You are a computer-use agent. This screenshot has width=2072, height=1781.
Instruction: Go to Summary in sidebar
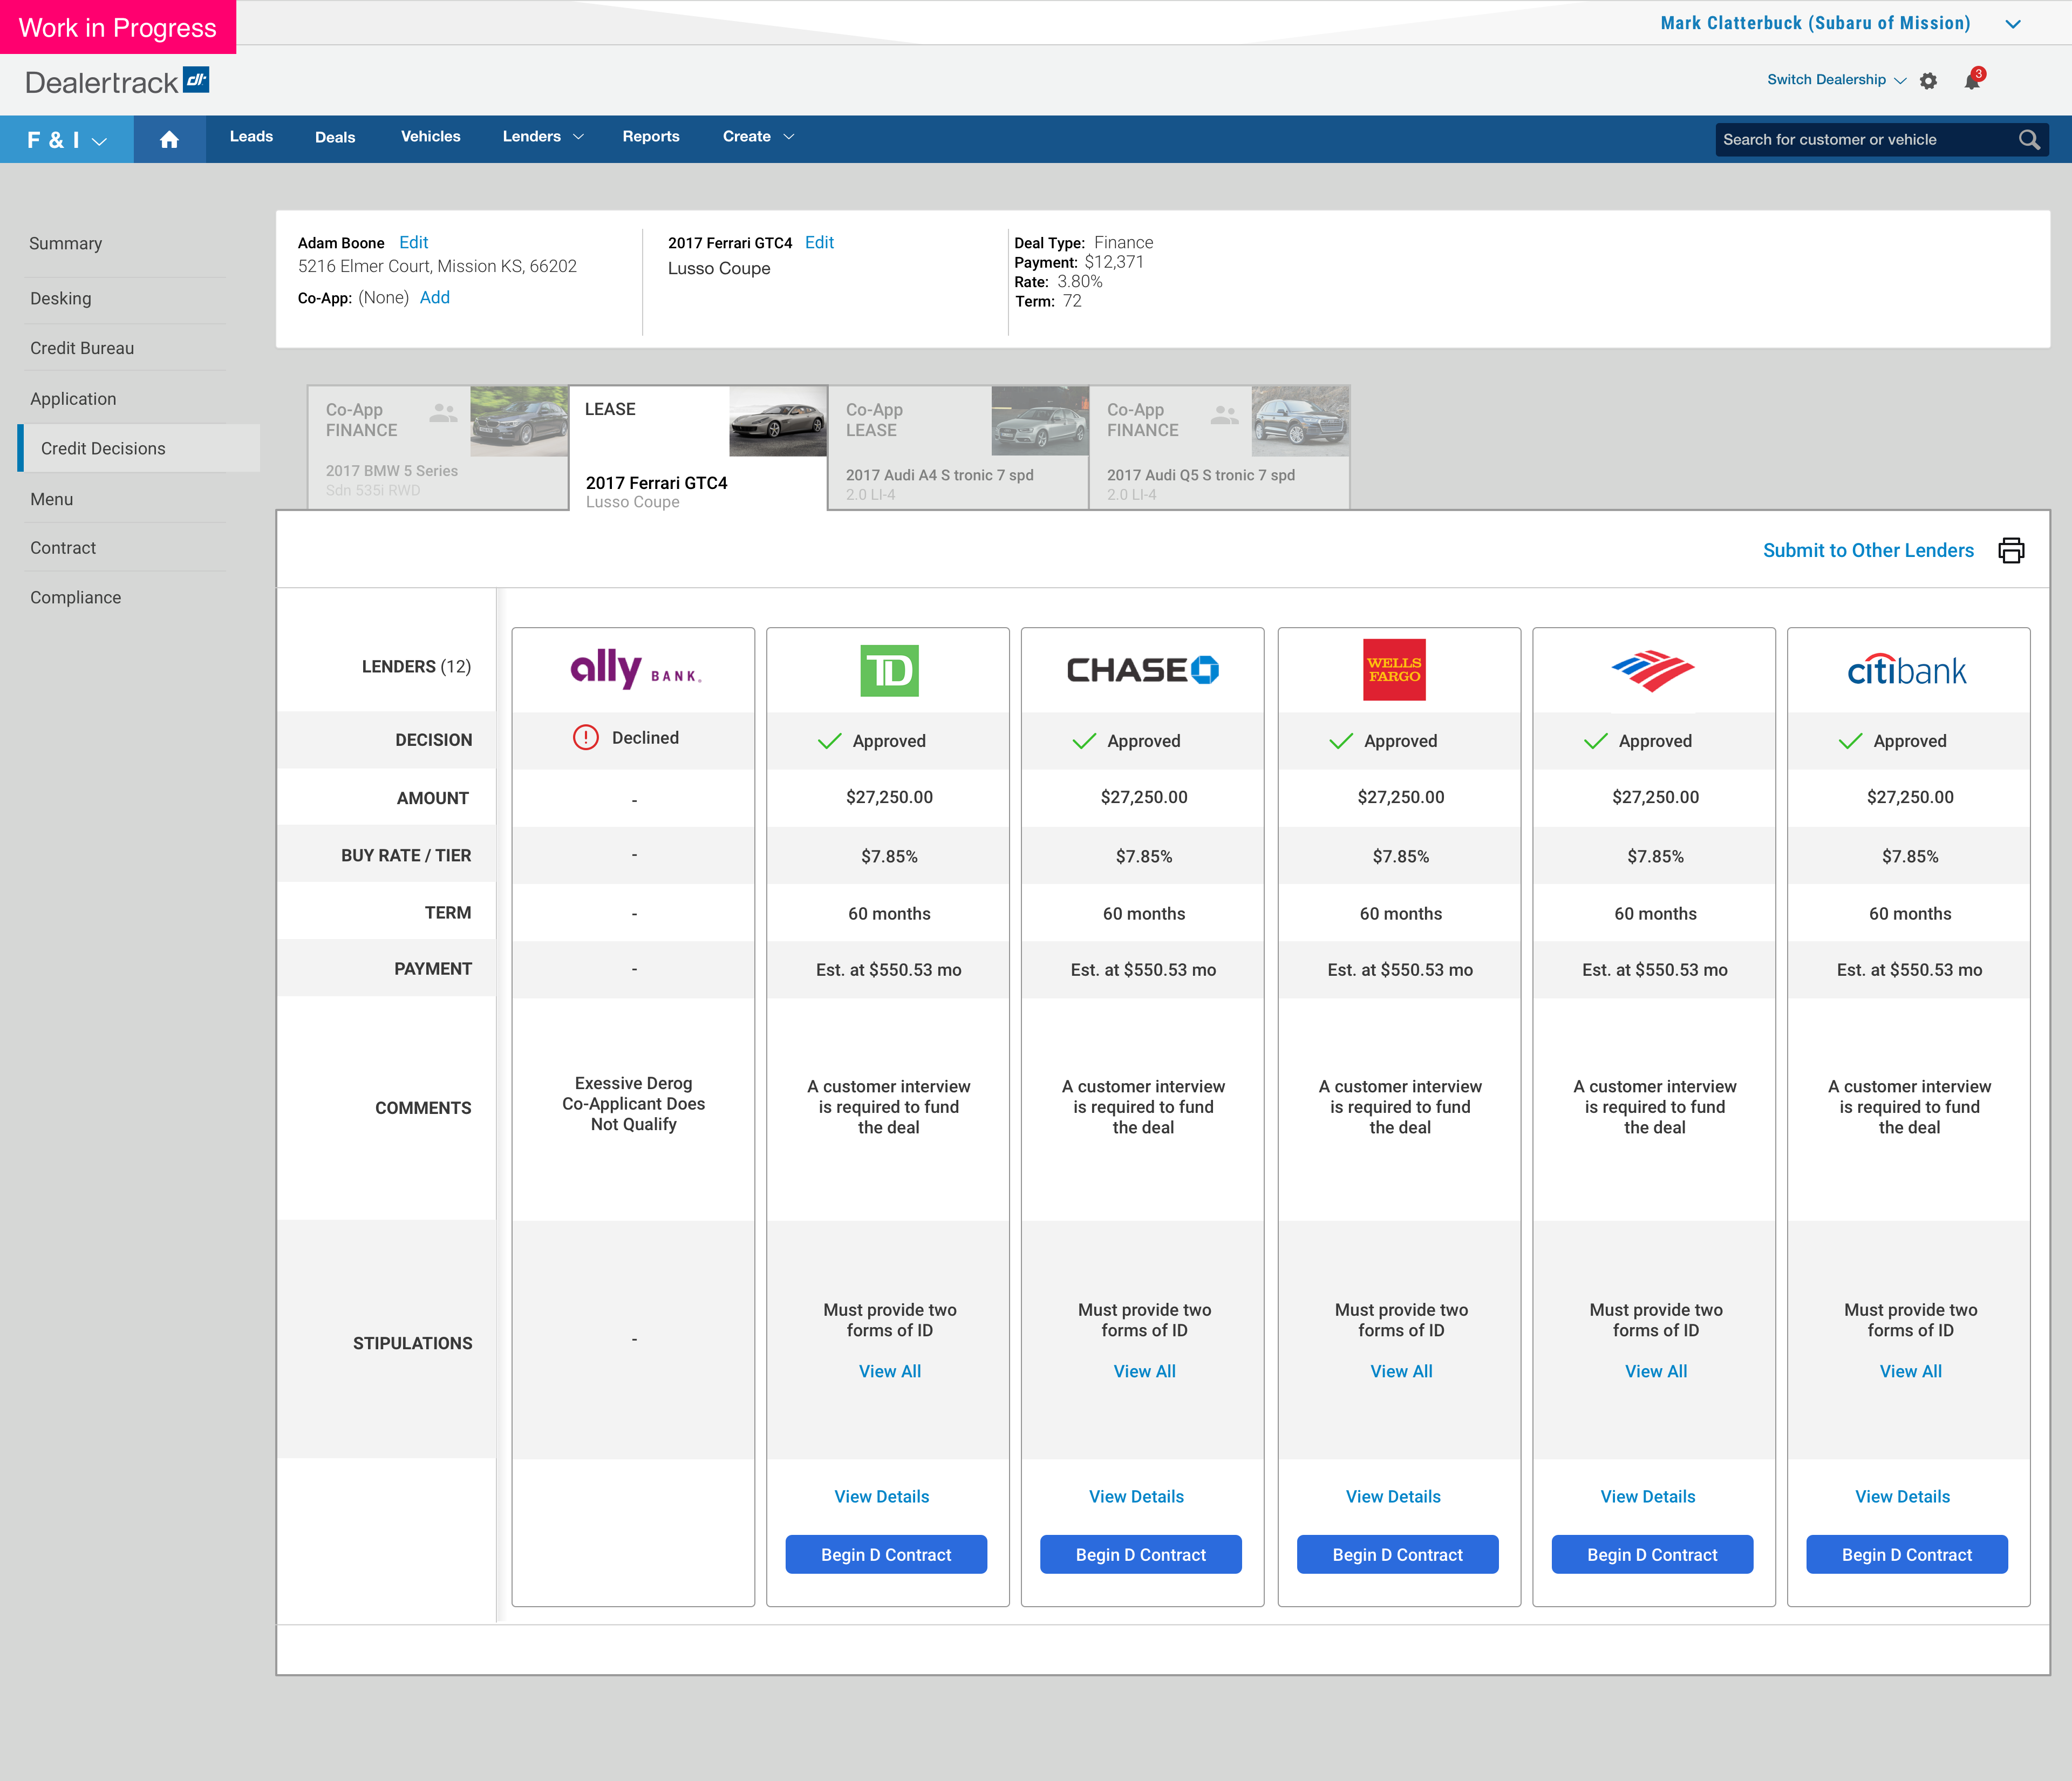click(66, 244)
